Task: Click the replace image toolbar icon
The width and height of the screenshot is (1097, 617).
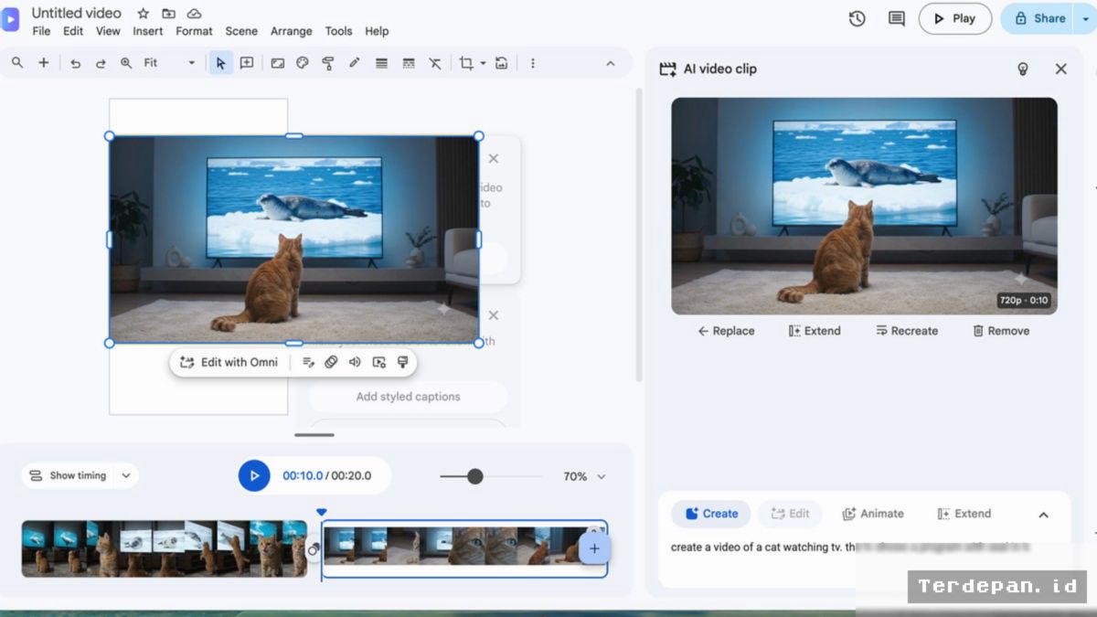Action: pos(501,63)
